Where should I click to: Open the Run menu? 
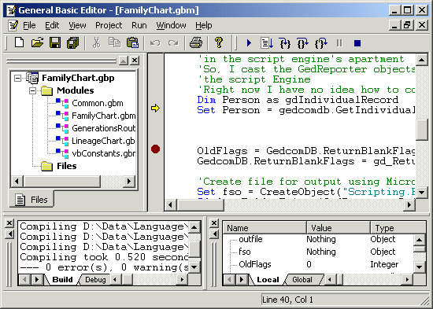pyautogui.click(x=139, y=25)
